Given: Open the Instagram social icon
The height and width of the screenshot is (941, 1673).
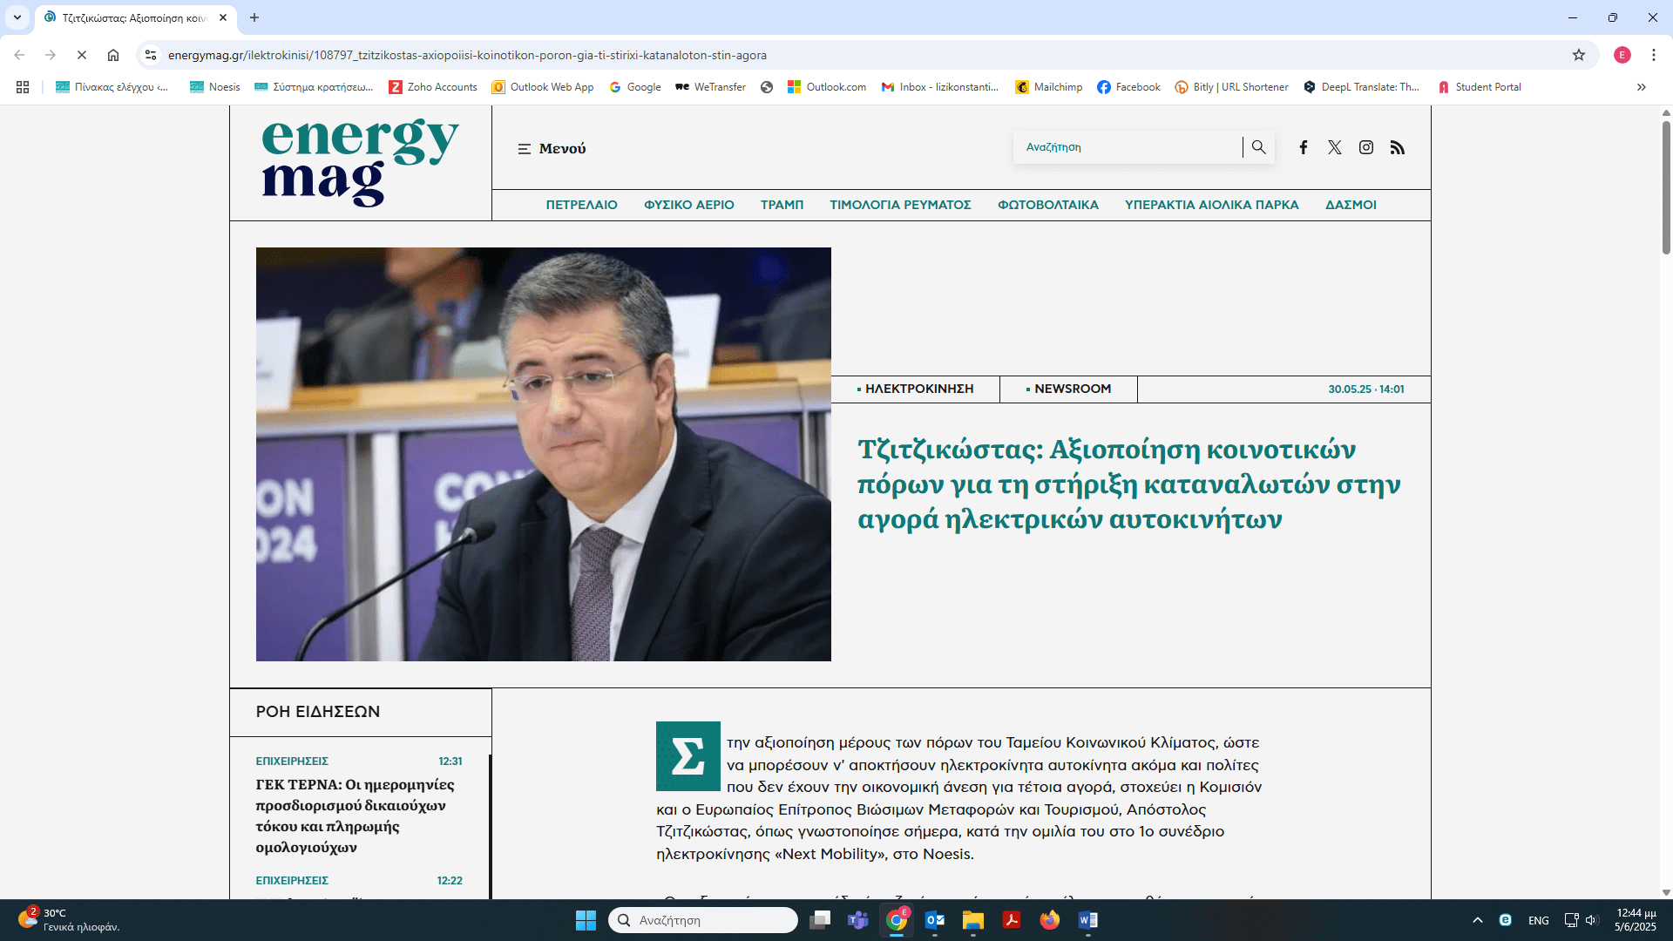Looking at the screenshot, I should (1365, 147).
